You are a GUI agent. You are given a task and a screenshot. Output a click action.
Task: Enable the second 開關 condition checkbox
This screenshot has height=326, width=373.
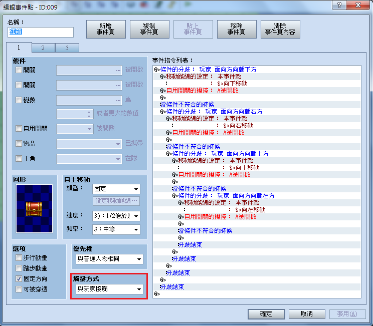(x=19, y=85)
